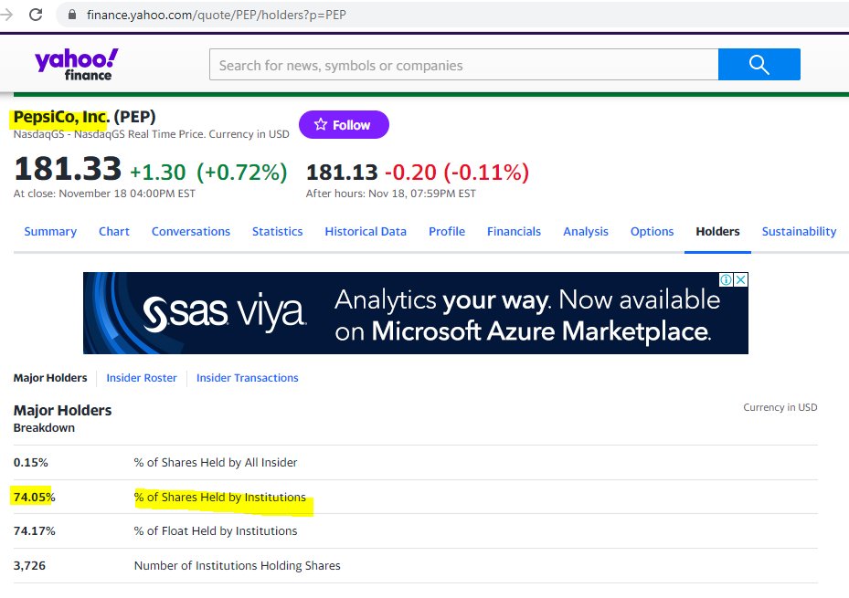Viewport: 849px width, 598px height.
Task: Click the 'Breakdown' subheading
Action: coord(44,427)
